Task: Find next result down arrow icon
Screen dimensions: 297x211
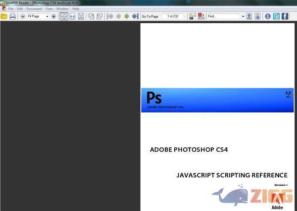Action: (x=257, y=16)
